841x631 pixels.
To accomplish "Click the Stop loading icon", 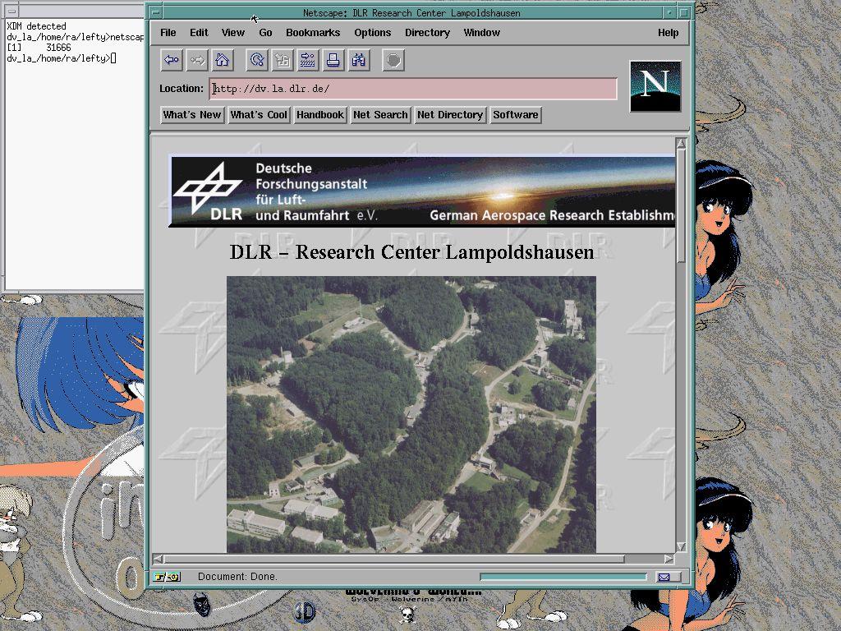I will click(393, 60).
